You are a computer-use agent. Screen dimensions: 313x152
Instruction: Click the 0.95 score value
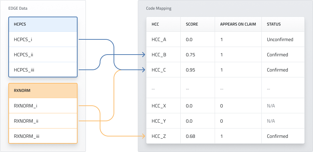click(190, 70)
